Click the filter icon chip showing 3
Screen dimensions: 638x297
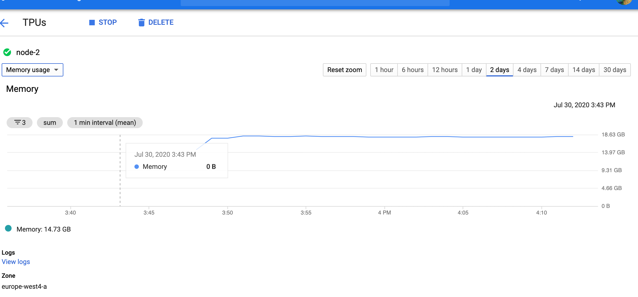click(20, 123)
